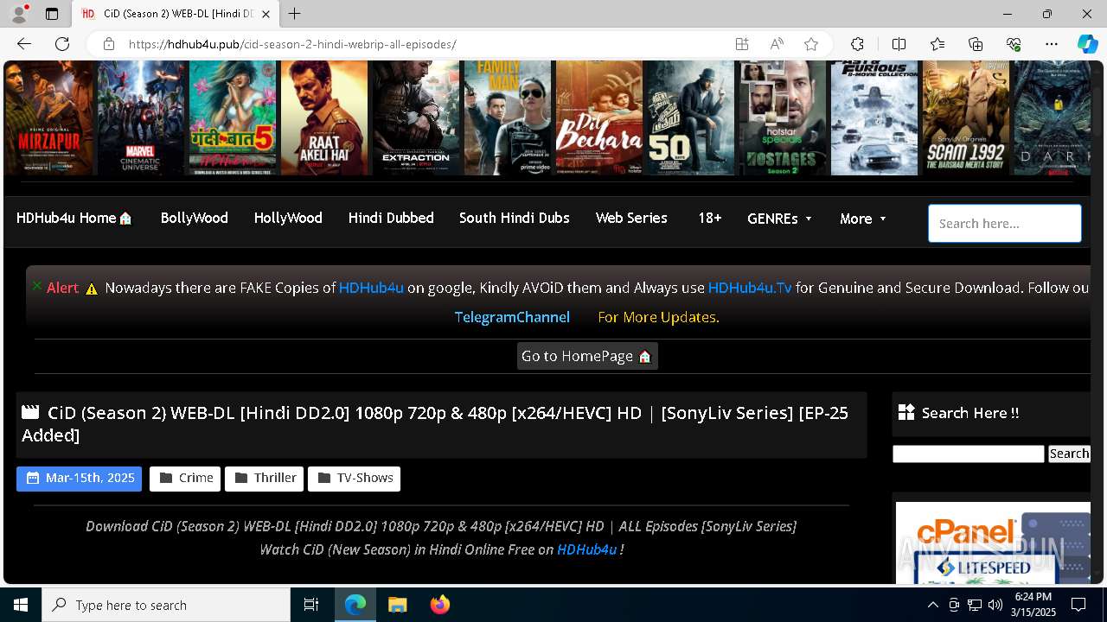Open HDHub4u Home menu item
This screenshot has height=622, width=1107.
tap(74, 219)
